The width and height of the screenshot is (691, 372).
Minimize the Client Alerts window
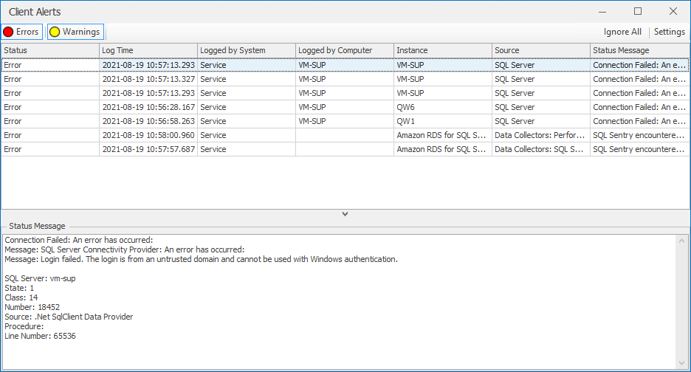tap(602, 12)
